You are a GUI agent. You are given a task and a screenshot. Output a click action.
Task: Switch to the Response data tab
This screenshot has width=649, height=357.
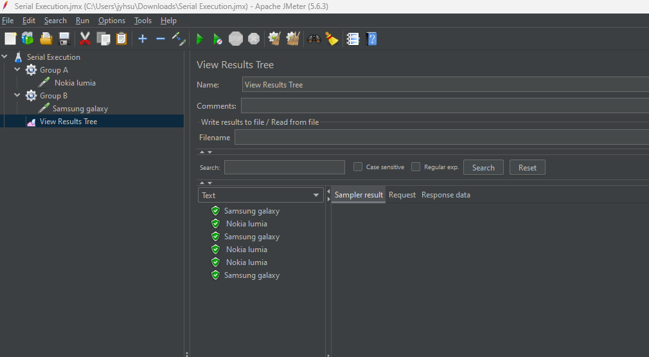point(446,195)
